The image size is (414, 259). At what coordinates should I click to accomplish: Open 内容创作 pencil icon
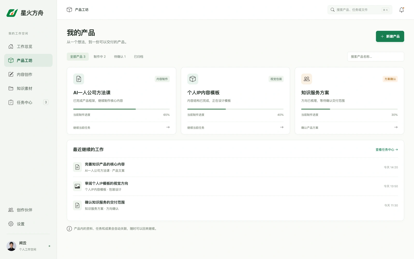[11, 74]
